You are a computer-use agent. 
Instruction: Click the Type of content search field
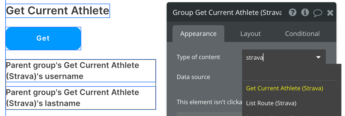(277, 57)
